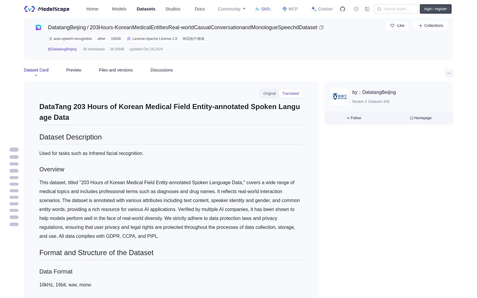Click the "Data Format" heading
Screen dimensions: 477x298
(x=56, y=271)
